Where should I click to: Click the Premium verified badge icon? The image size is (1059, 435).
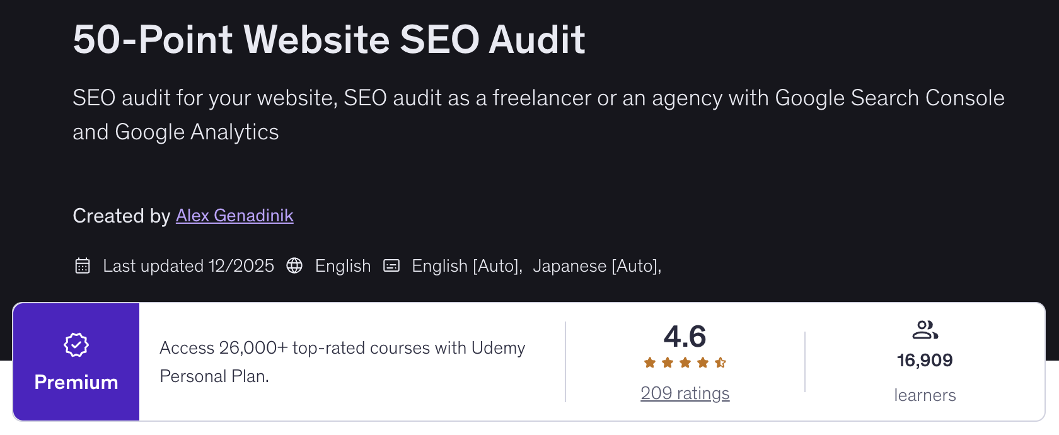click(x=76, y=345)
